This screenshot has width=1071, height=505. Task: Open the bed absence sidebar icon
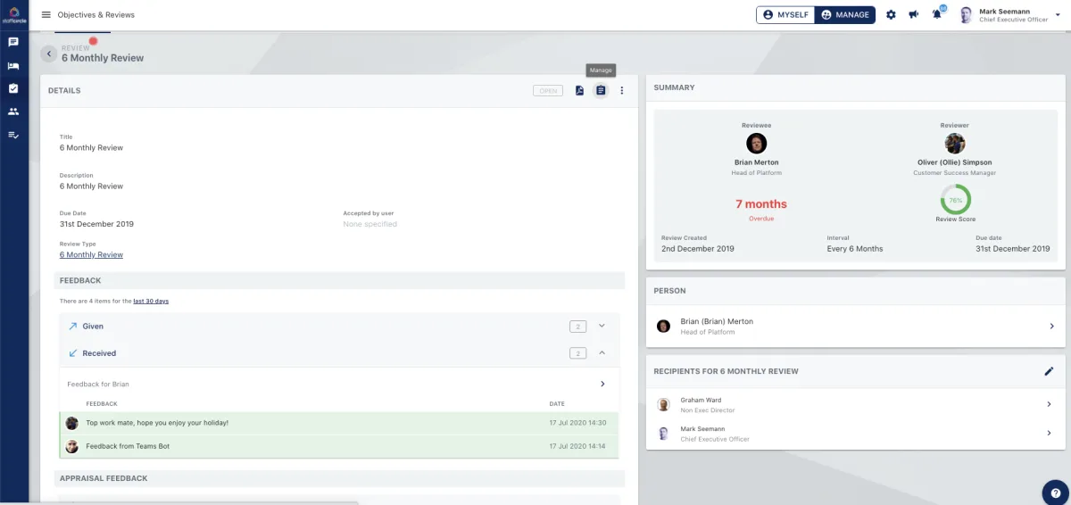[x=13, y=65]
